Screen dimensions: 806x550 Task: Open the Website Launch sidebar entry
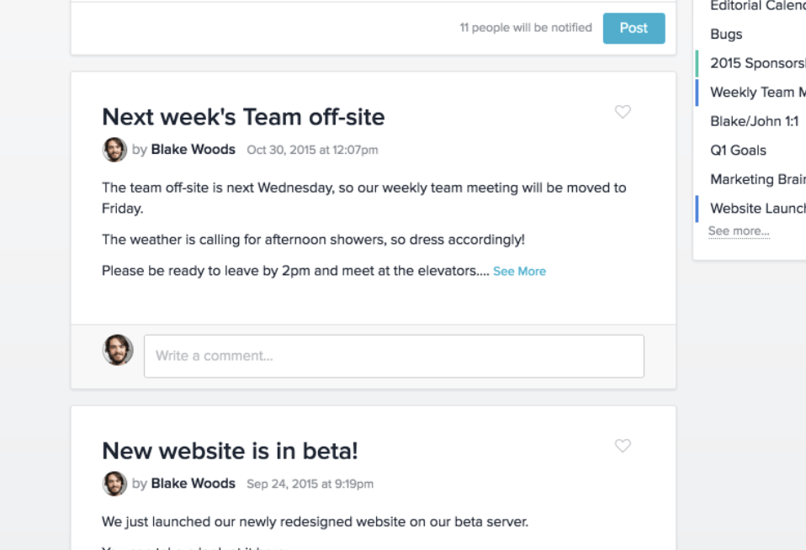pos(758,209)
